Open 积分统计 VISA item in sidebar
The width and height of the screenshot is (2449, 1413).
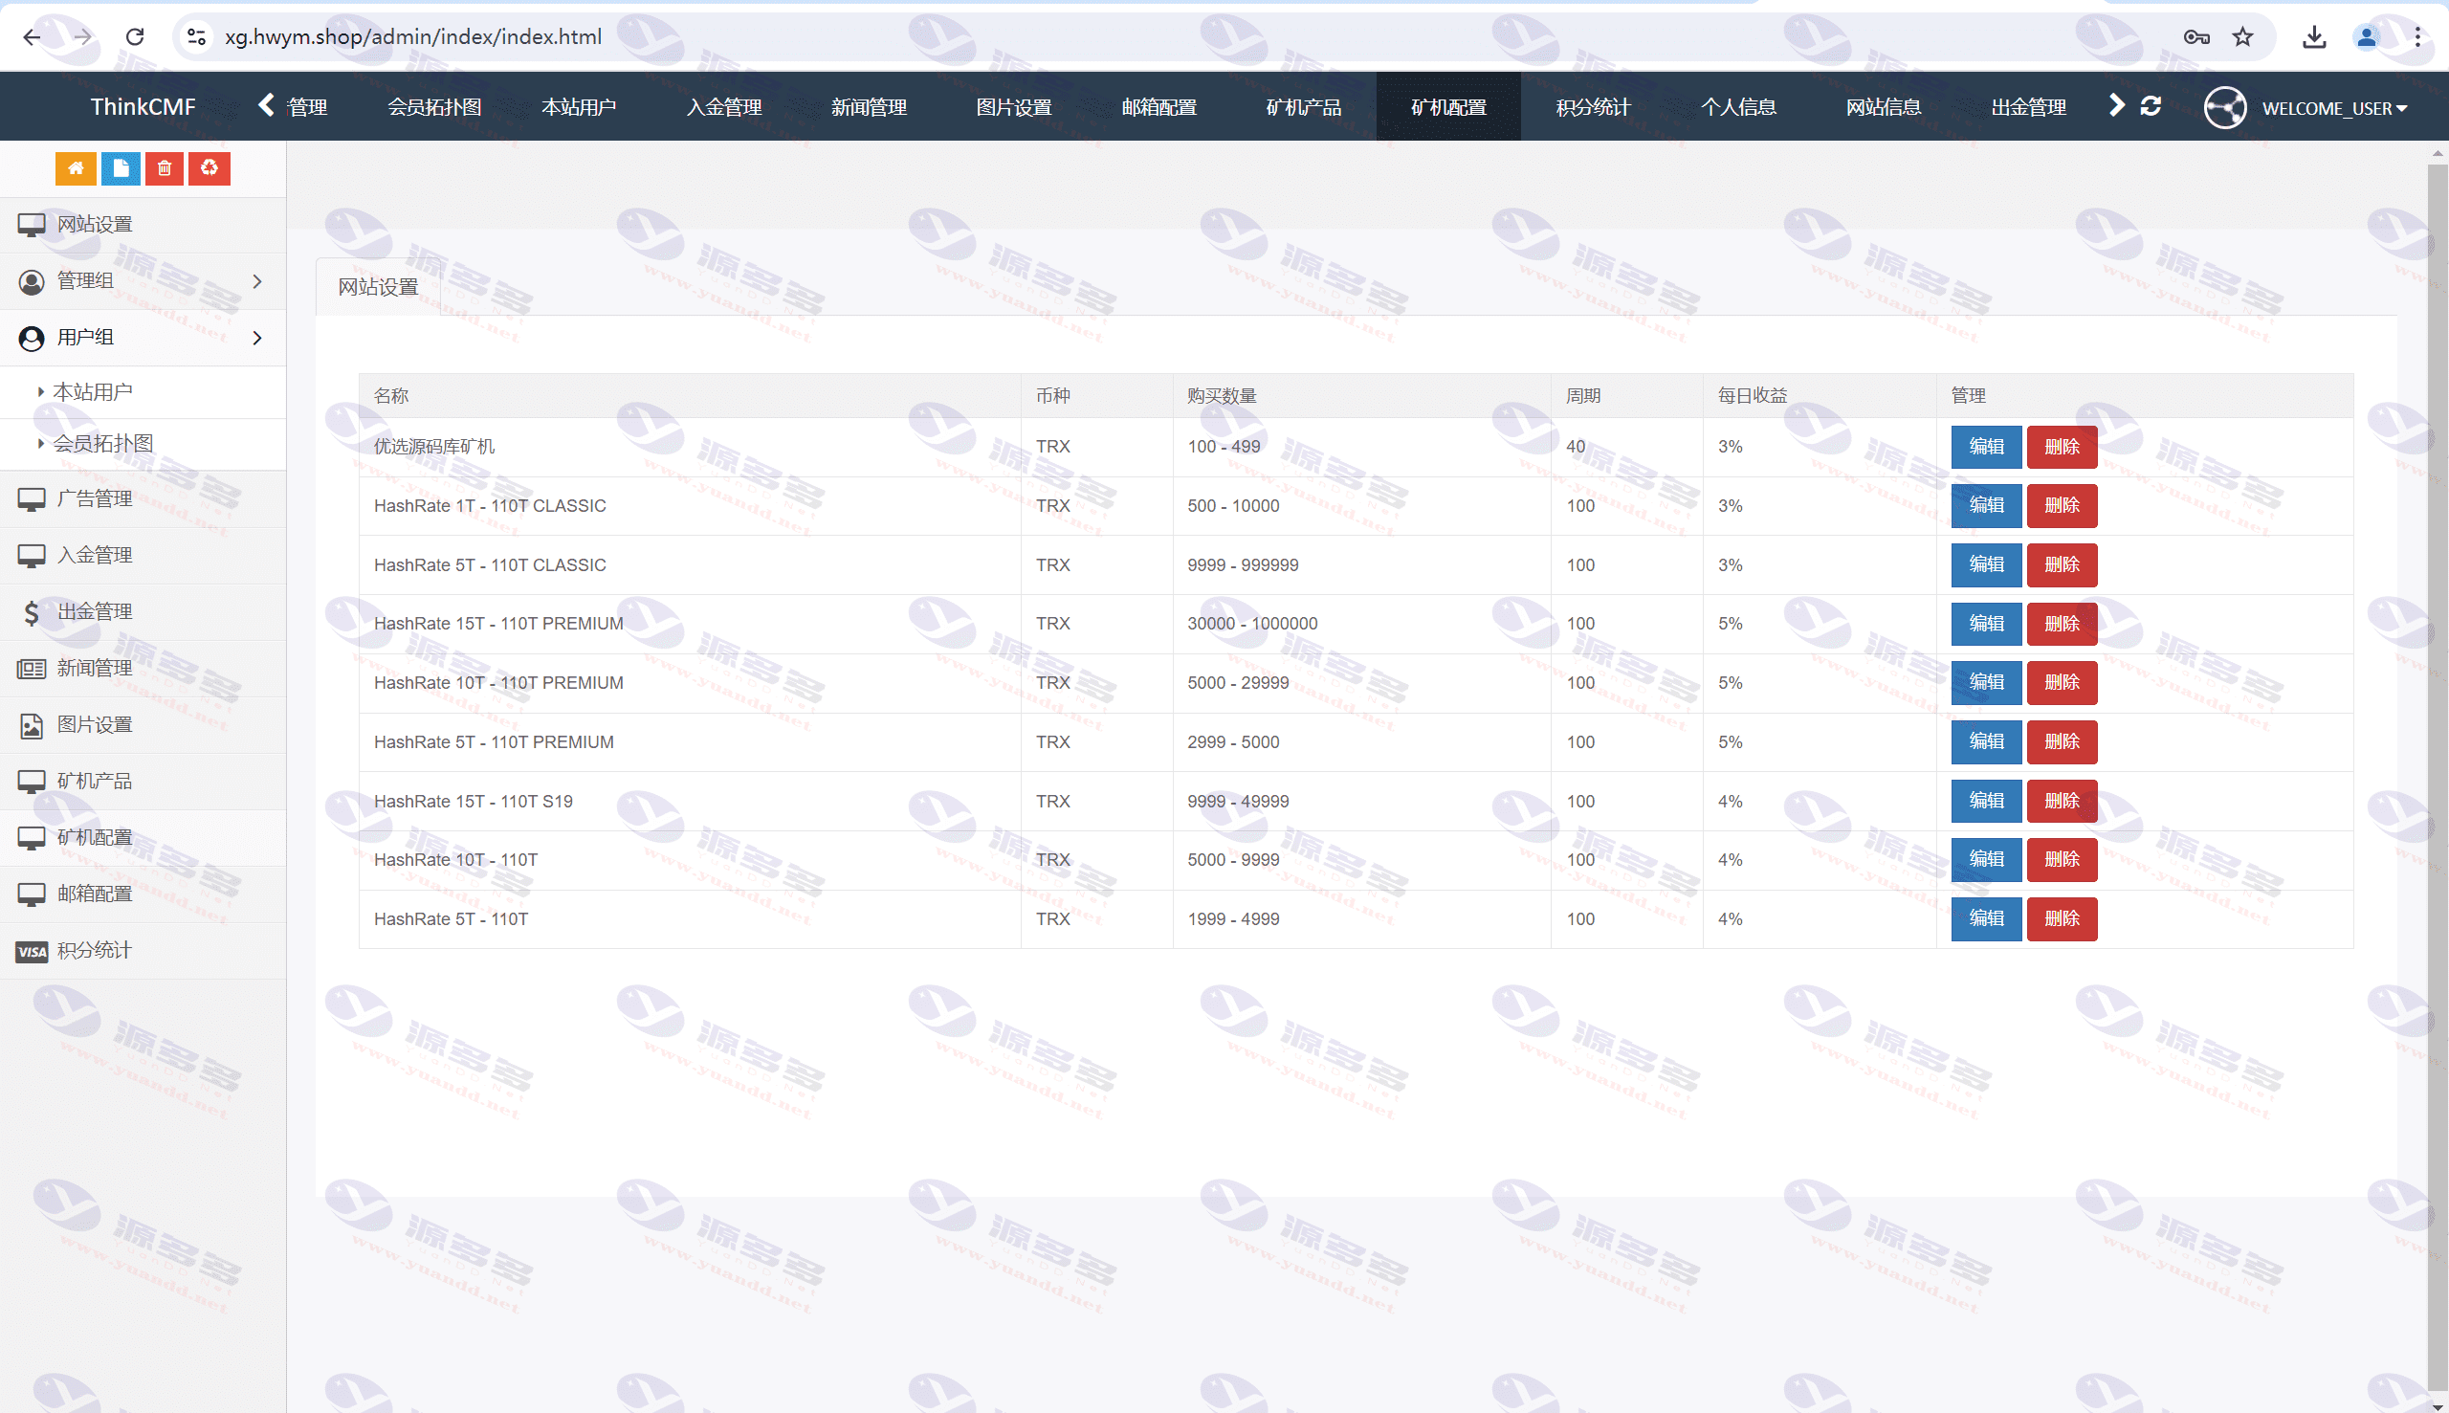[x=143, y=950]
